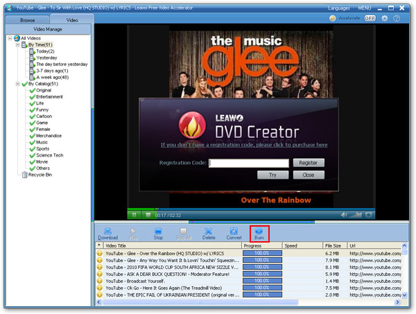Select the Science Tech catalog item
The image size is (416, 314).
tap(50, 155)
